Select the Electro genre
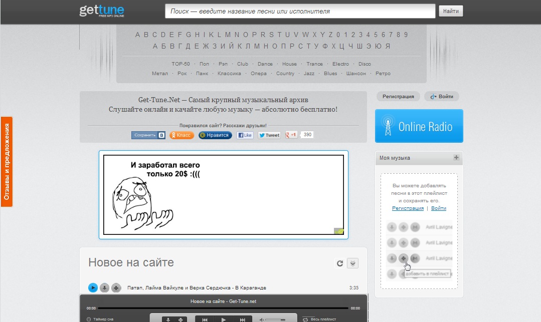 point(340,64)
